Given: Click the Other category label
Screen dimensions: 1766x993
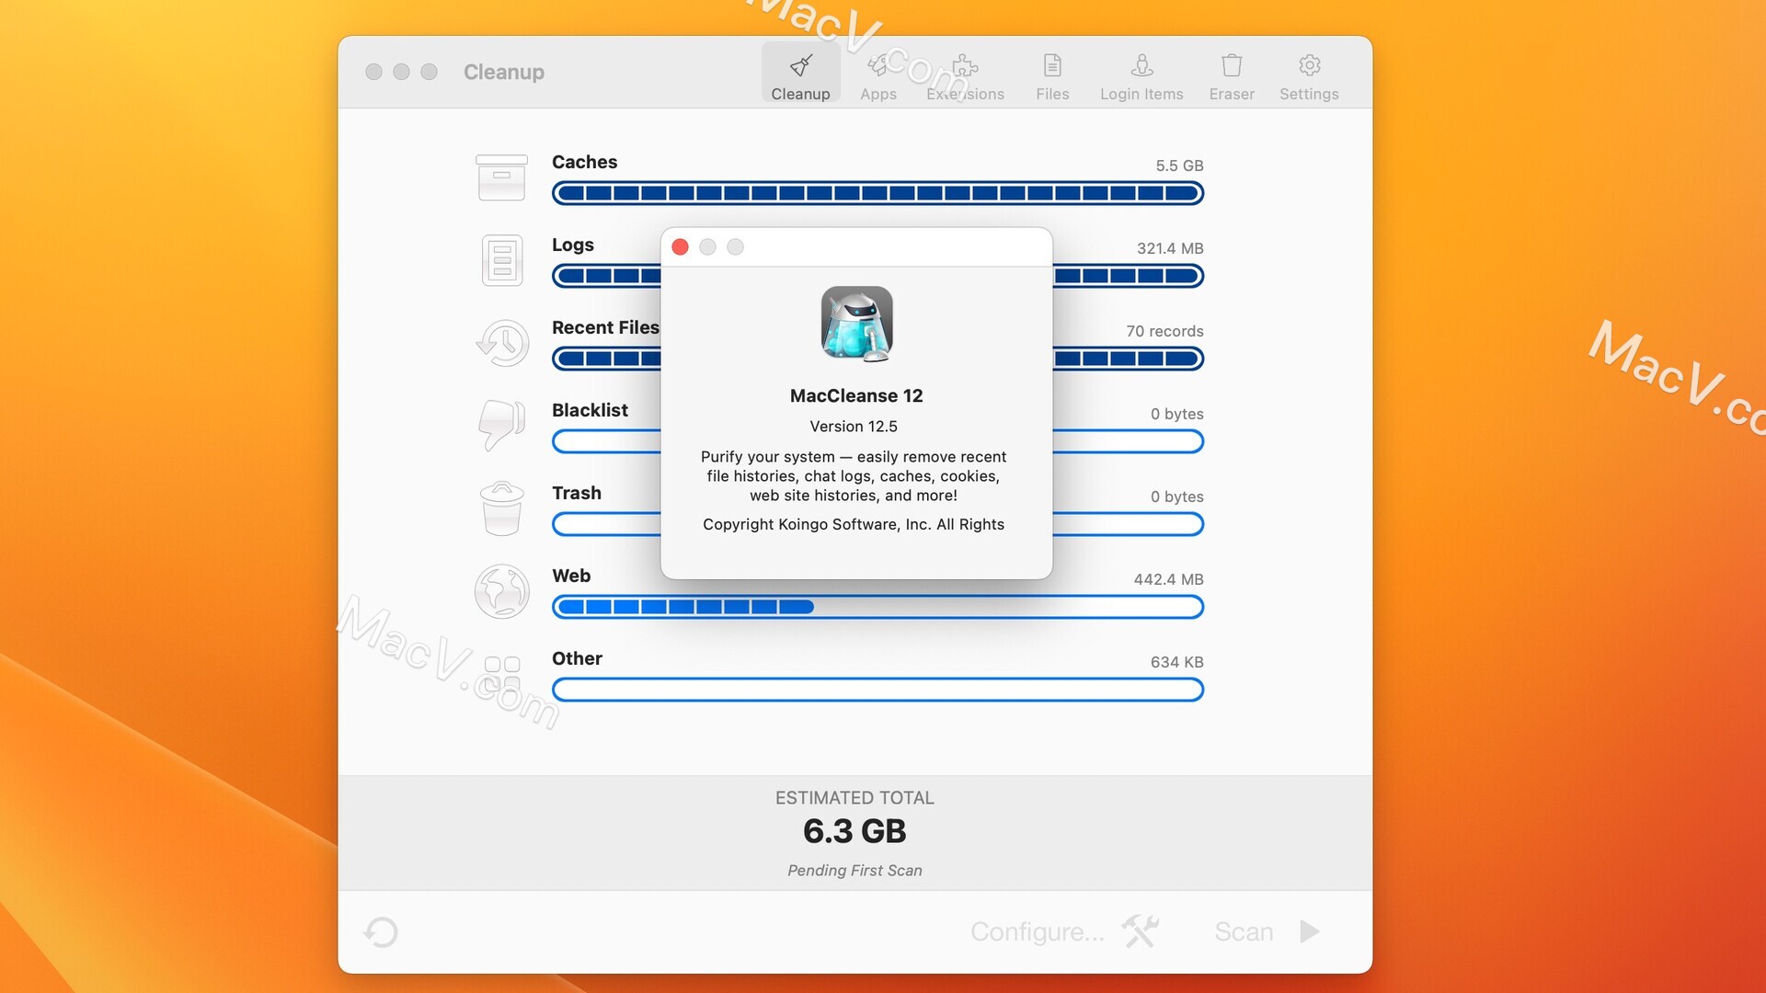Looking at the screenshot, I should coord(577,658).
